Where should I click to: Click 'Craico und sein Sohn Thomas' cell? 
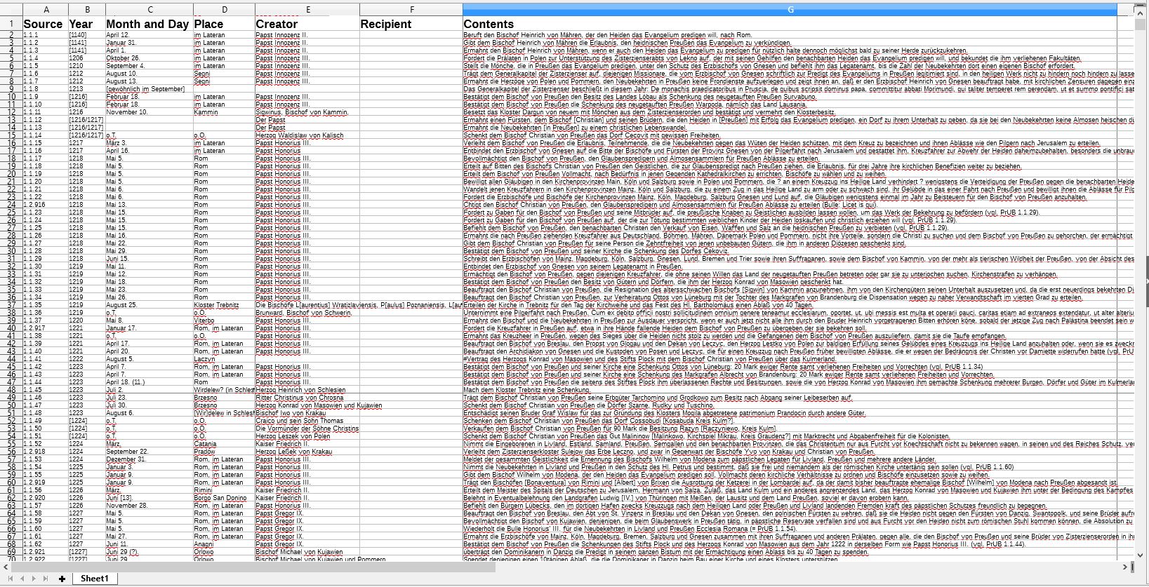[307, 421]
